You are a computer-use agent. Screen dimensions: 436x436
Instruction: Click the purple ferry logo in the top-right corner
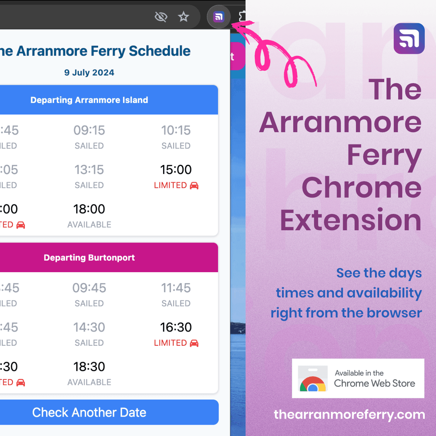coord(409,38)
